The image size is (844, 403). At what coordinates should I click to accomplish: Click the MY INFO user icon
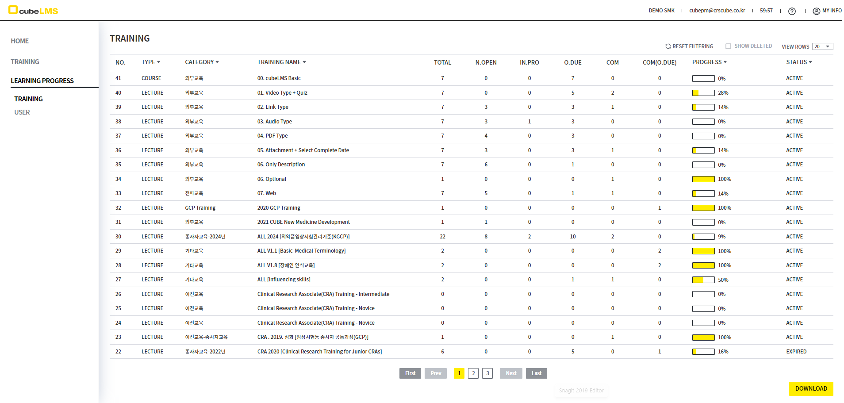click(816, 11)
